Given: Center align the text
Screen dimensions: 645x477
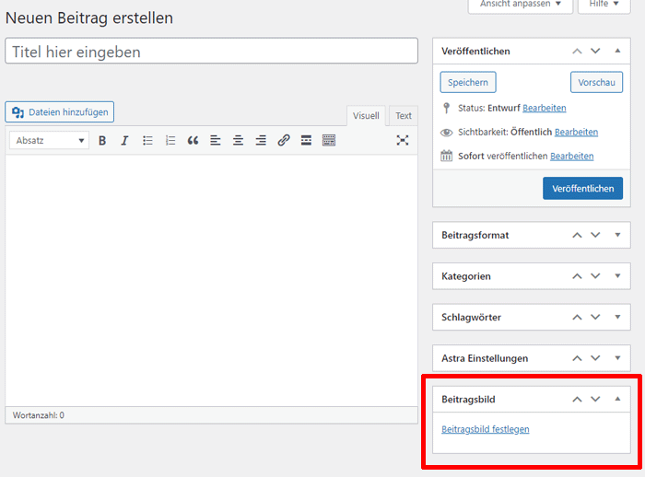Looking at the screenshot, I should (x=238, y=141).
